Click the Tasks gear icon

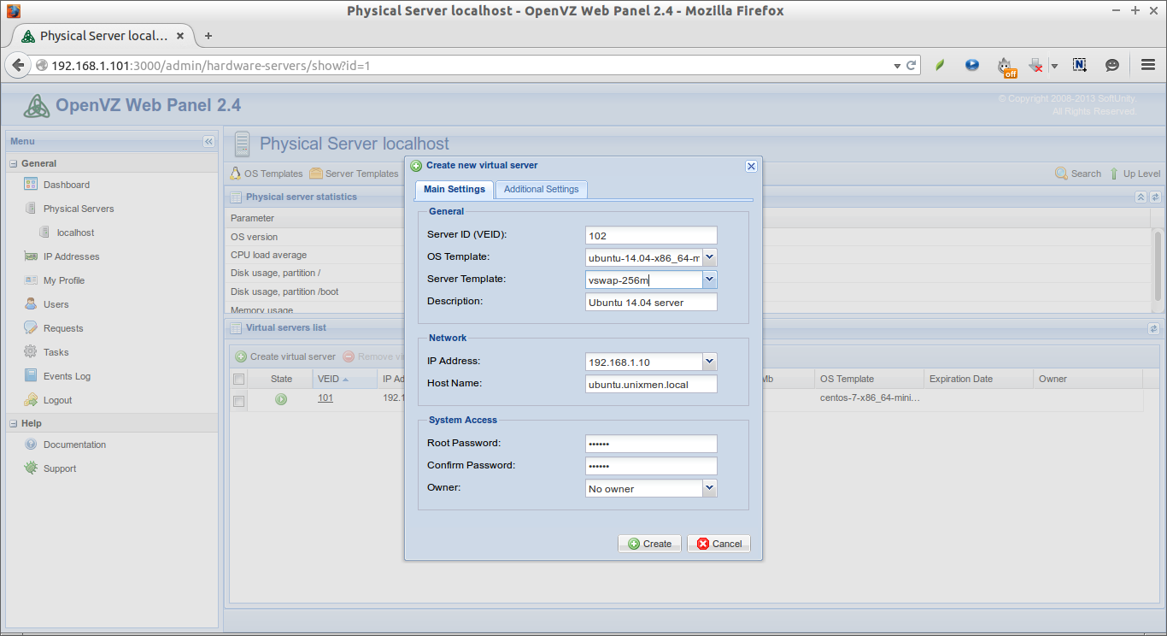(31, 352)
